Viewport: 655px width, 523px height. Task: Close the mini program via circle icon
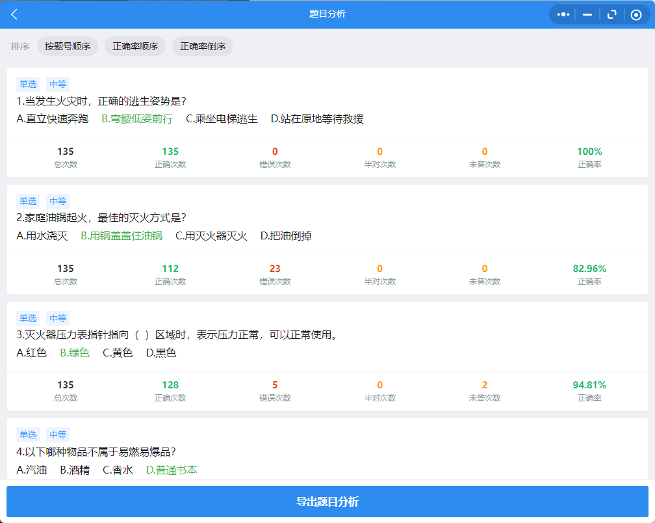click(x=636, y=14)
